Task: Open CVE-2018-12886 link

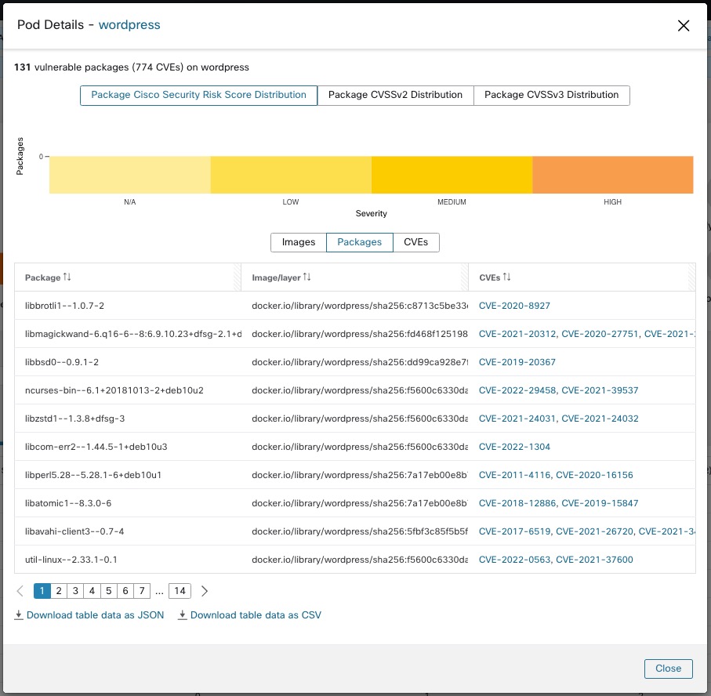Action: [517, 503]
